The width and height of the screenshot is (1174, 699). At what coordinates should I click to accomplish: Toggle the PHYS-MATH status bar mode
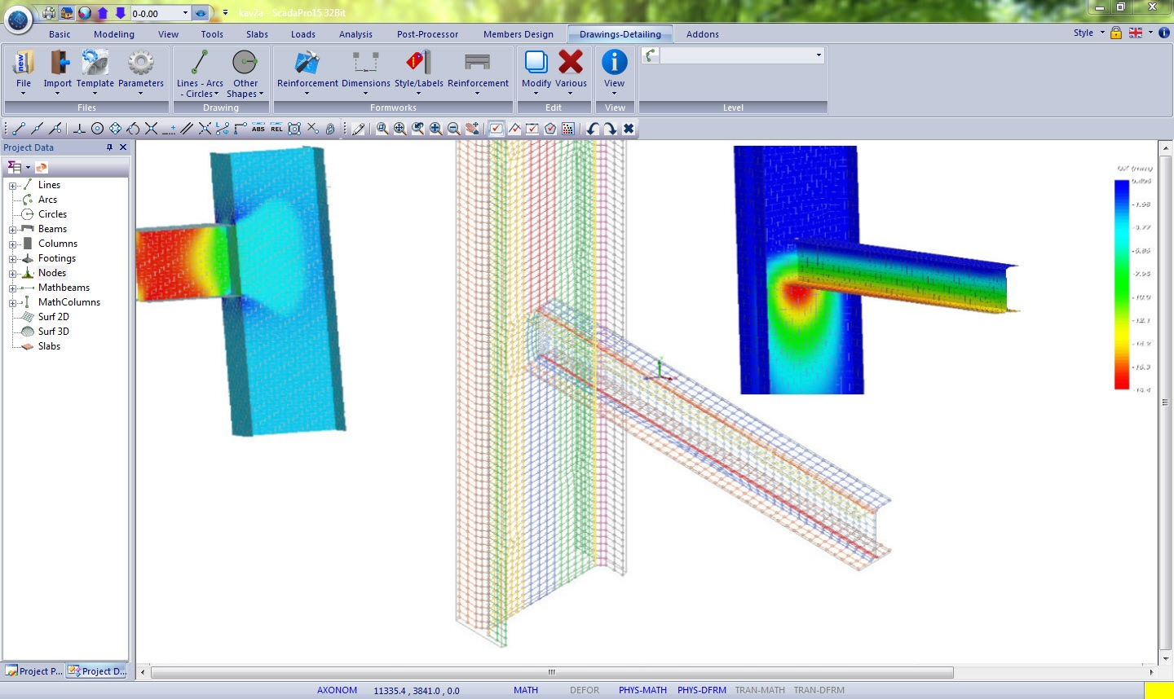[x=642, y=690]
